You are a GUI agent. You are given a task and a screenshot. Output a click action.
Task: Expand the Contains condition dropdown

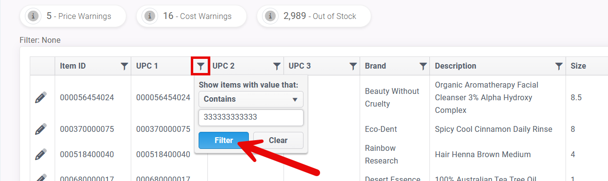[251, 99]
